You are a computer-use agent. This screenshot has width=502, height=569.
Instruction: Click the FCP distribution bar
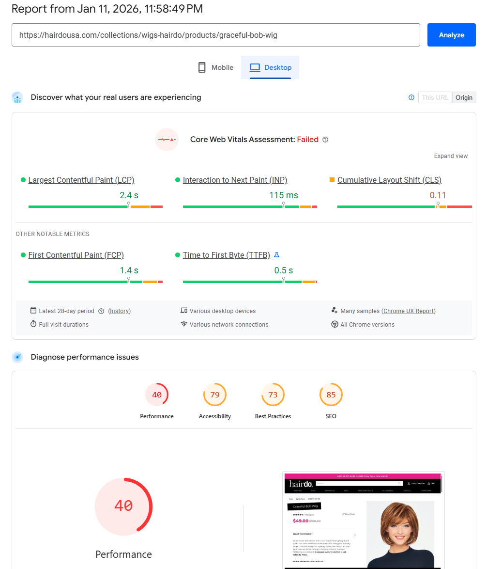(x=95, y=282)
